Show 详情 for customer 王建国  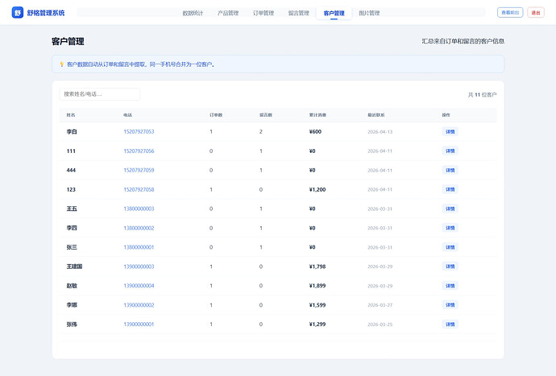point(450,267)
